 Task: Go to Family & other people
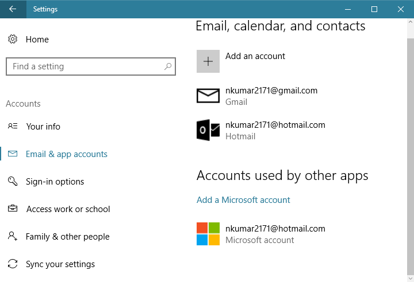coord(68,237)
